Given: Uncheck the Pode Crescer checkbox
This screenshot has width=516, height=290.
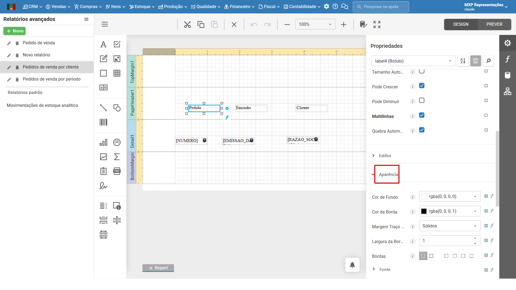Looking at the screenshot, I should (422, 86).
